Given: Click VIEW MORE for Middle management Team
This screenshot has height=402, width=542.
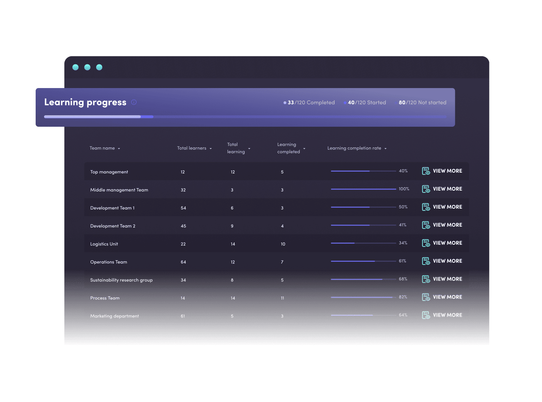Looking at the screenshot, I should [447, 189].
